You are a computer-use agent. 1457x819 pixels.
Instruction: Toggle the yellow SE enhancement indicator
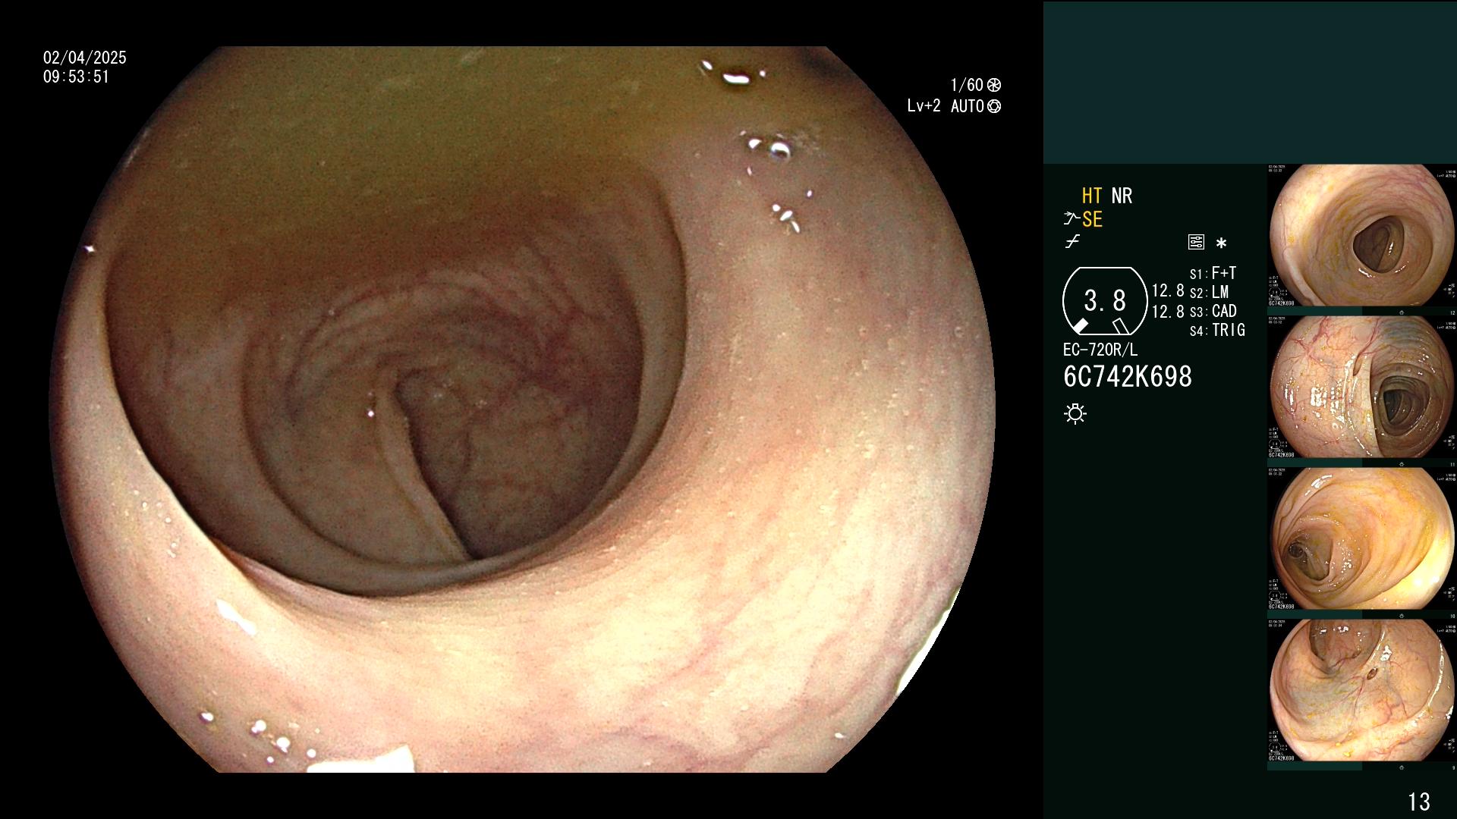coord(1092,219)
